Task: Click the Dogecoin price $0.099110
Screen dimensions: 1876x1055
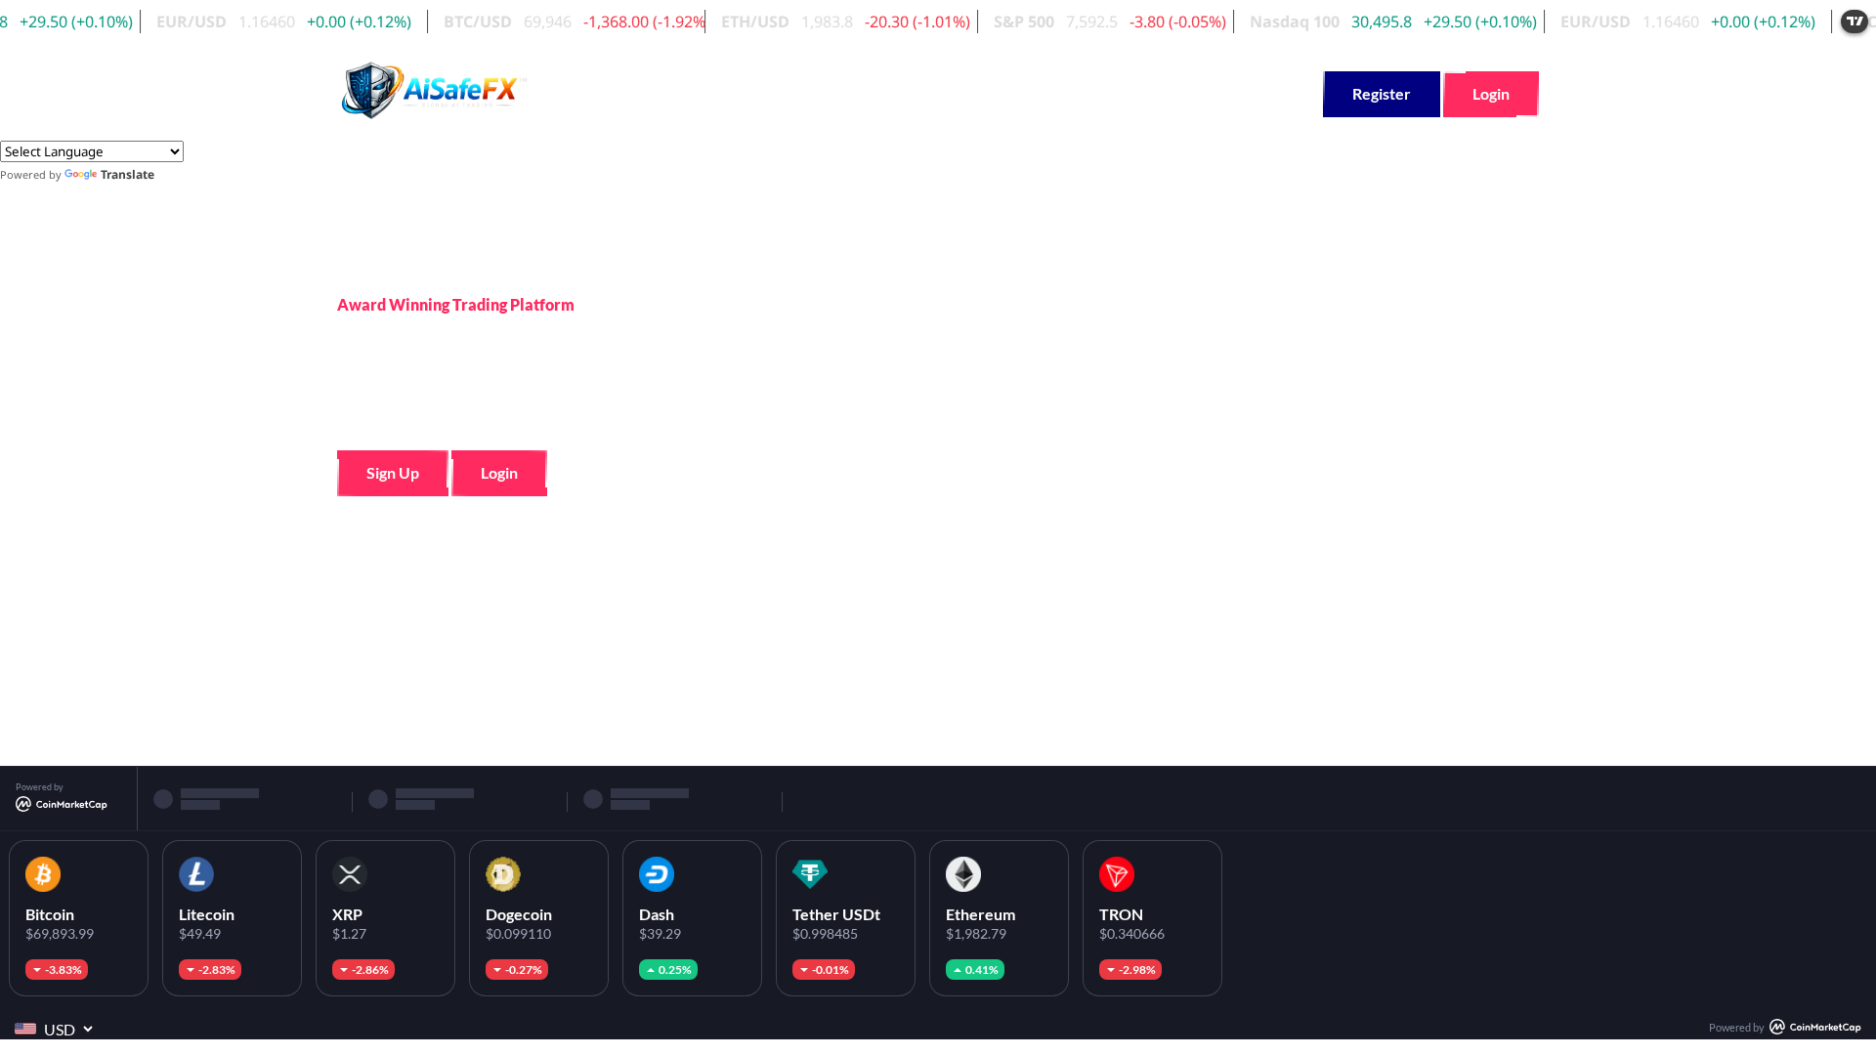Action: [519, 934]
